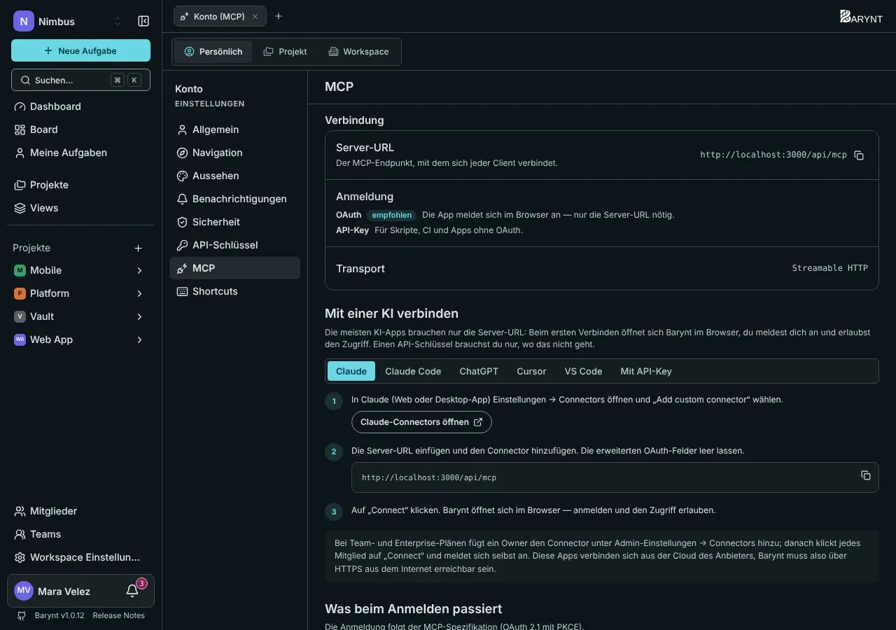This screenshot has height=630, width=896.
Task: Open notifications bell with 3 badge
Action: pos(132,591)
